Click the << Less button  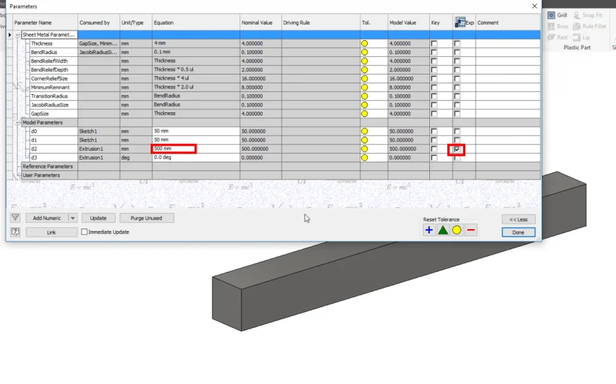point(518,220)
